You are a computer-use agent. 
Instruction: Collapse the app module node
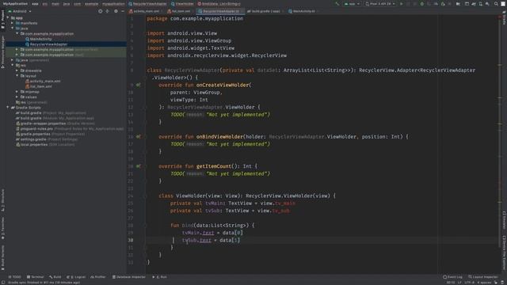(8, 17)
